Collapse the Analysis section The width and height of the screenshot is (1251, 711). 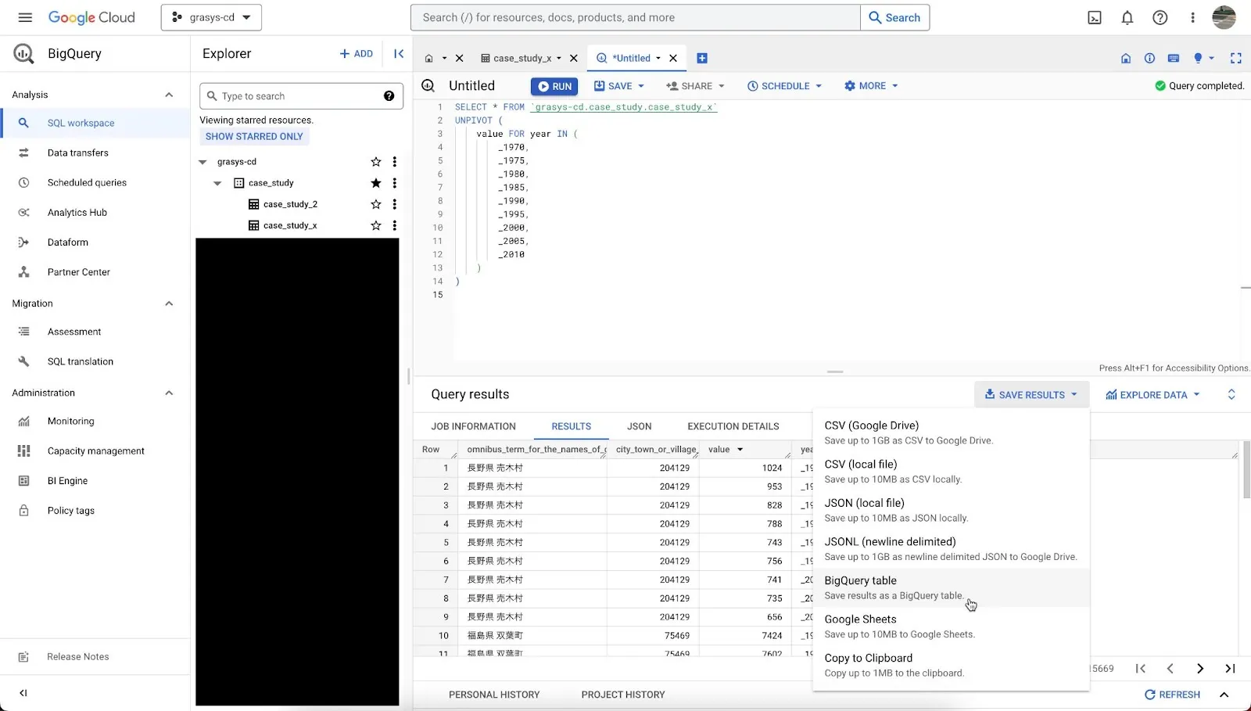(169, 95)
